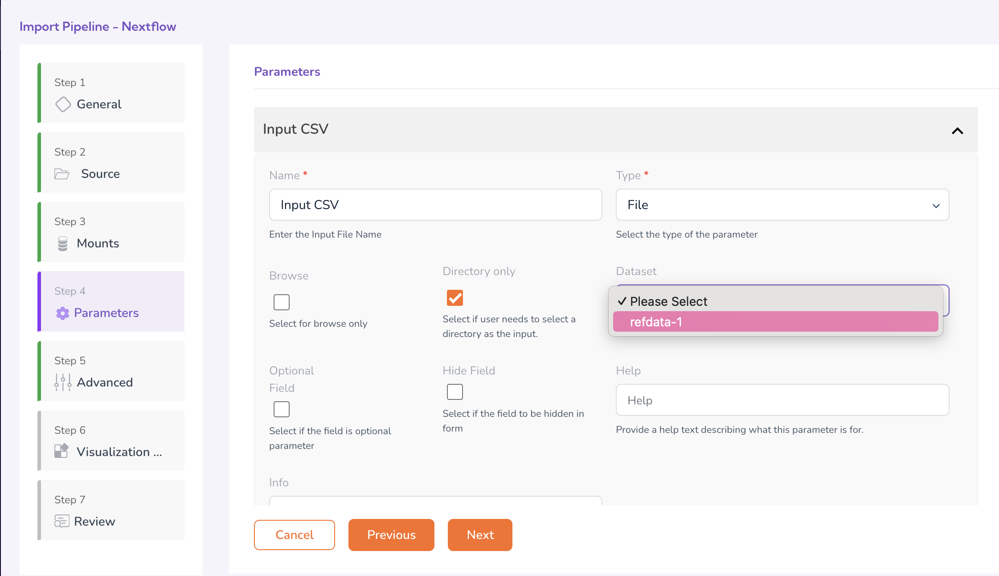Viewport: 999px width, 576px height.
Task: Click the Source folder icon
Action: point(62,174)
